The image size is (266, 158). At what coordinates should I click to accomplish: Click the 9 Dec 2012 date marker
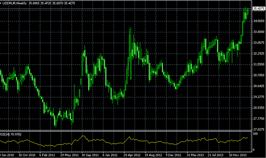coord(173,155)
